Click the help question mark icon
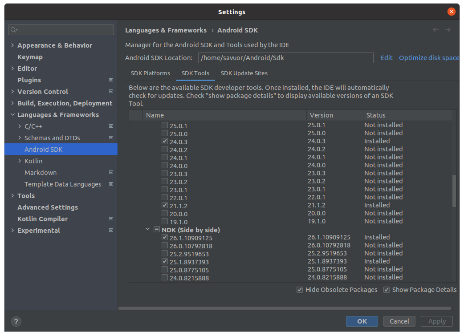The image size is (464, 336). 16,321
